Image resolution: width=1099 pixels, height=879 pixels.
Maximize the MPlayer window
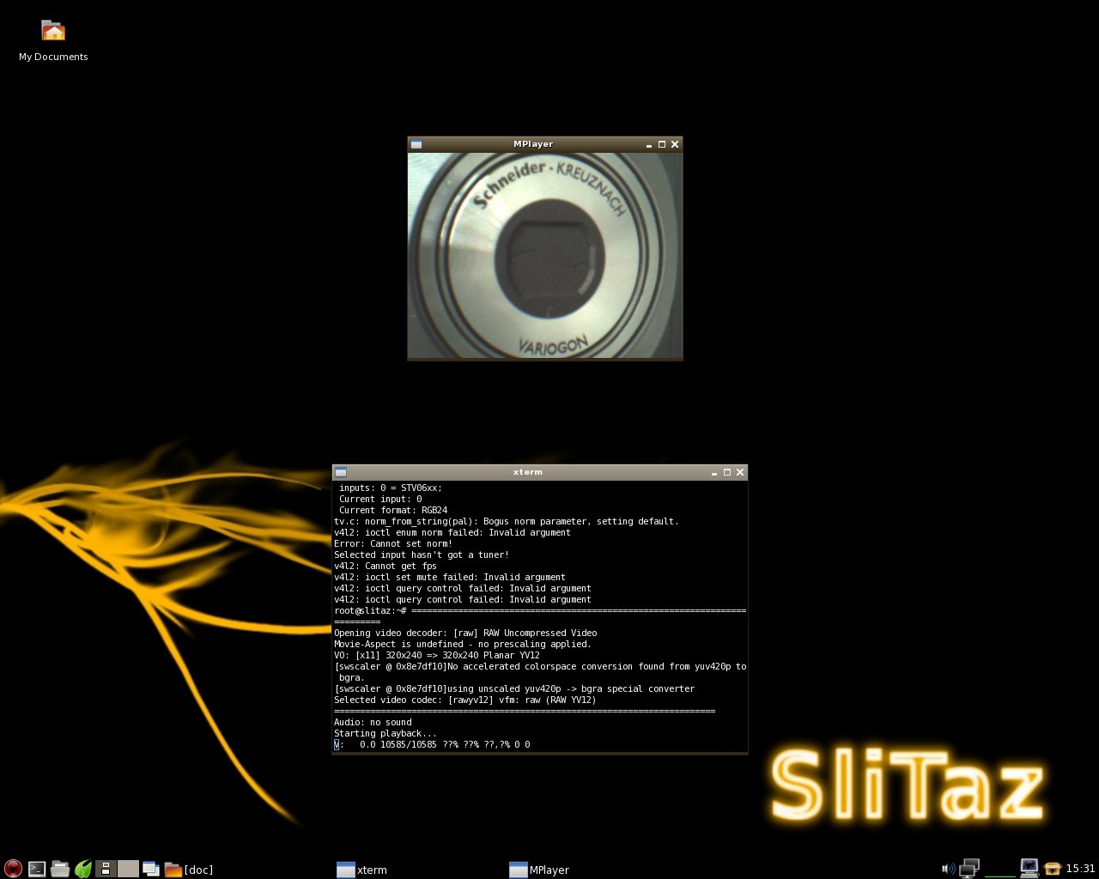coord(662,144)
